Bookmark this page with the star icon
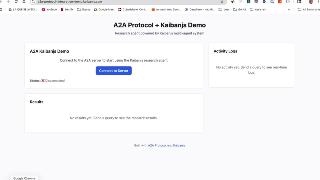Image resolution: width=320 pixels, height=180 pixels. tap(222, 1)
